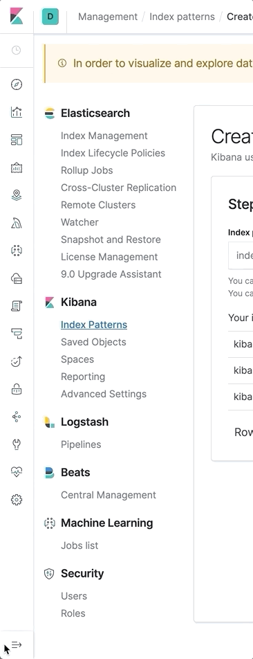The width and height of the screenshot is (253, 659).
Task: Open Dev Tools wrench icon
Action: click(17, 444)
